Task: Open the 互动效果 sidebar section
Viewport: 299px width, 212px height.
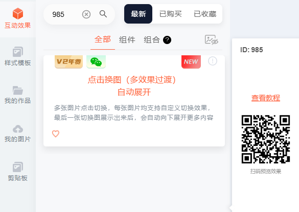Action: (x=18, y=18)
